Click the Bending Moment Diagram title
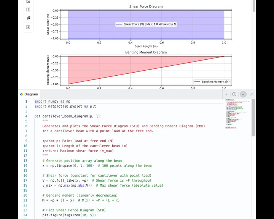The image size is (274, 219). tap(146, 52)
